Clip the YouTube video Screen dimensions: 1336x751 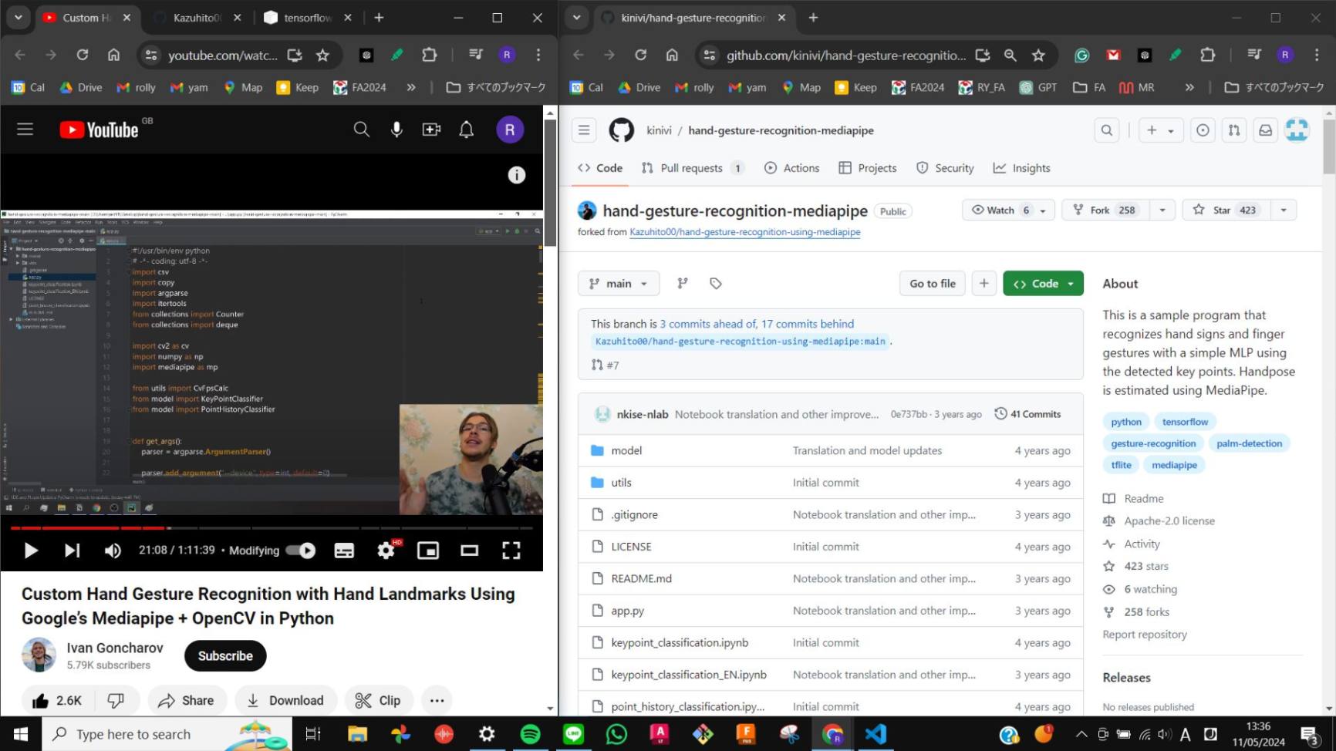[378, 700]
